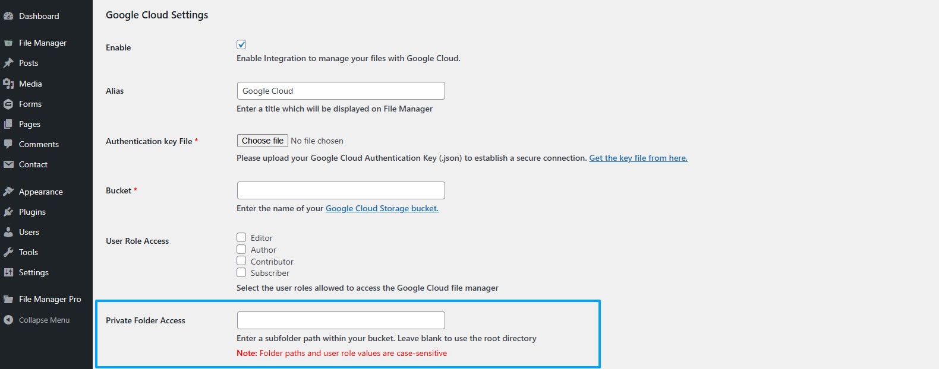Image resolution: width=939 pixels, height=369 pixels.
Task: Open the Users menu
Action: click(x=29, y=232)
